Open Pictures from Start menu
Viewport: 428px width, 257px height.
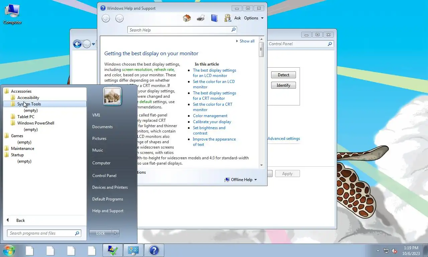[x=99, y=138]
